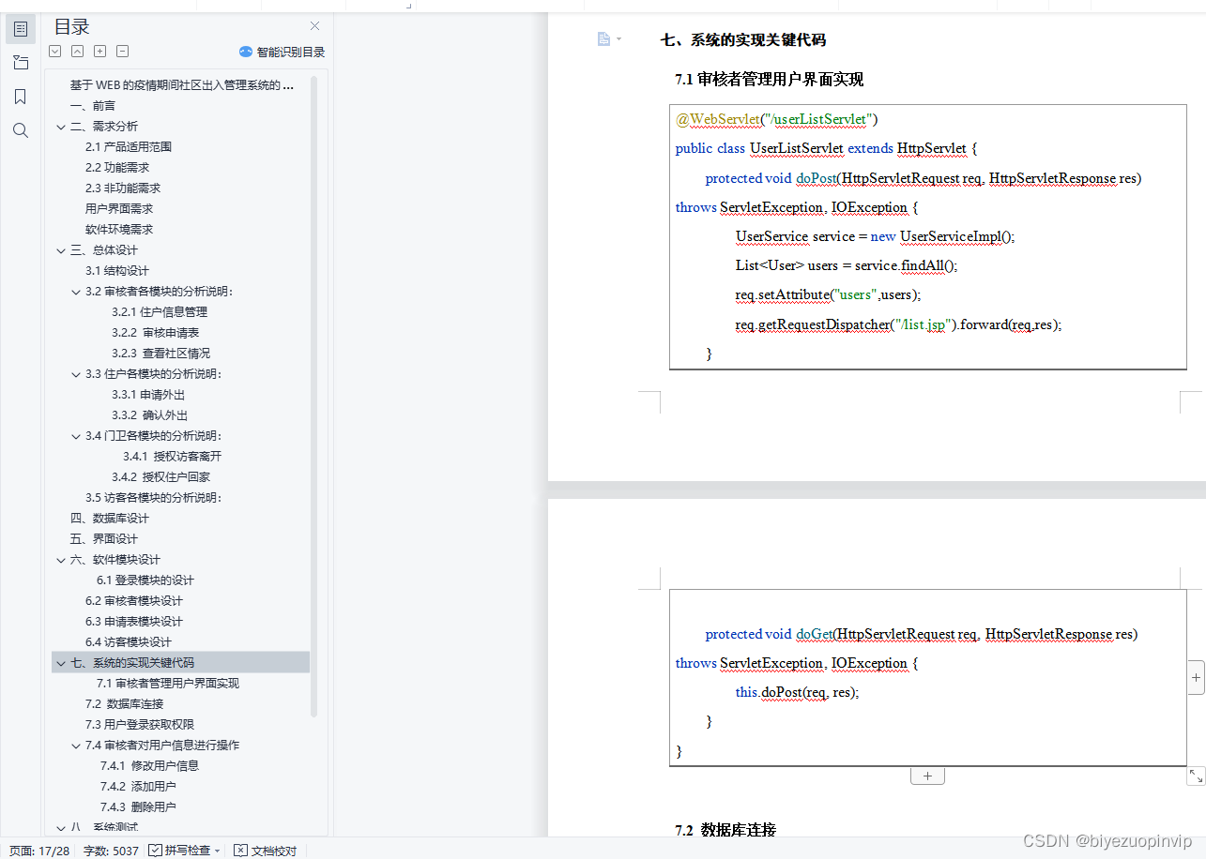The width and height of the screenshot is (1206, 859).
Task: Select 用户界面需求 outline entry
Action: click(x=119, y=209)
